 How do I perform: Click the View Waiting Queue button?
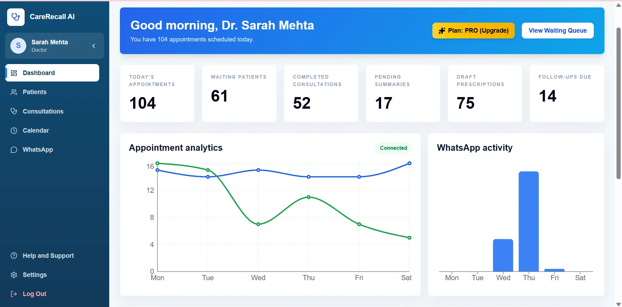[x=558, y=31]
